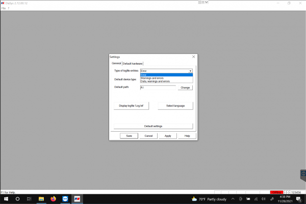This screenshot has width=306, height=204.
Task: Cancel the Settings dialog
Action: pyautogui.click(x=148, y=136)
